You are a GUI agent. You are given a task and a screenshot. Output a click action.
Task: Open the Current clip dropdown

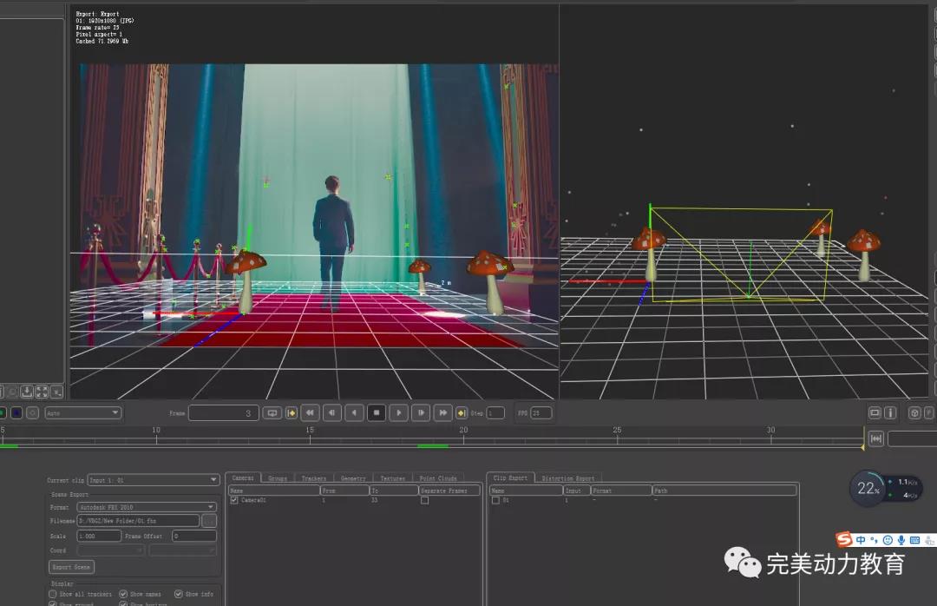pos(154,480)
